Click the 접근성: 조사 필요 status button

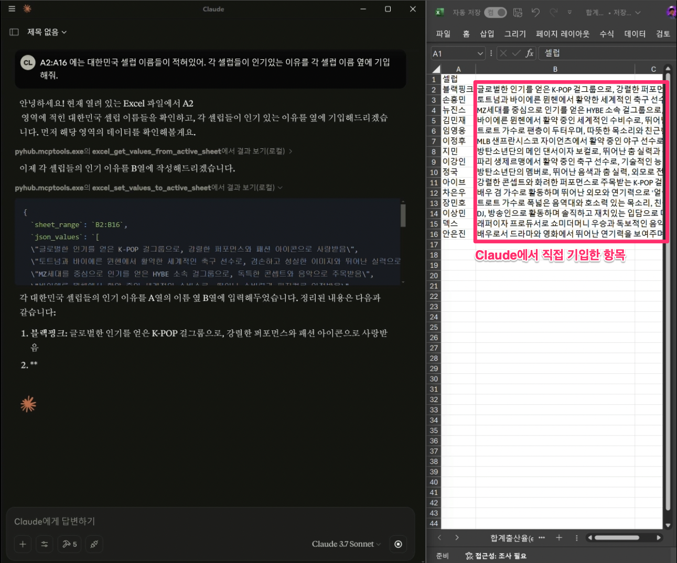click(x=496, y=556)
